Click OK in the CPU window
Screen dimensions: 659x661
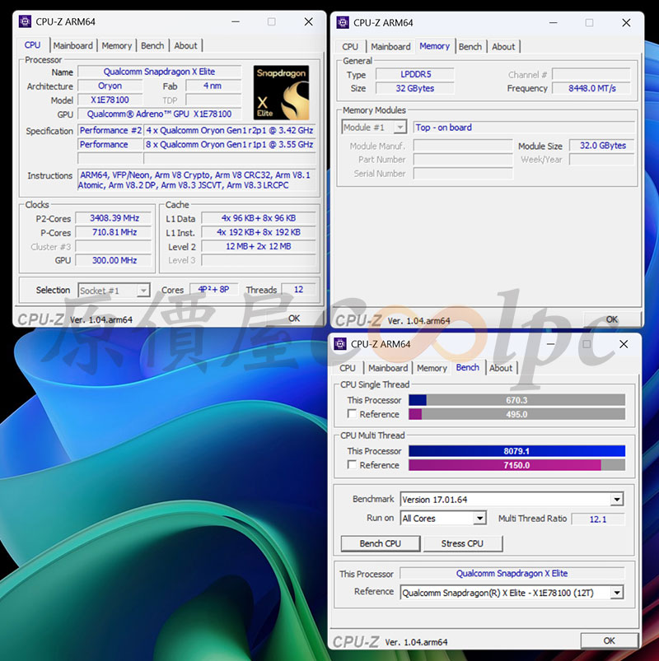(x=294, y=319)
